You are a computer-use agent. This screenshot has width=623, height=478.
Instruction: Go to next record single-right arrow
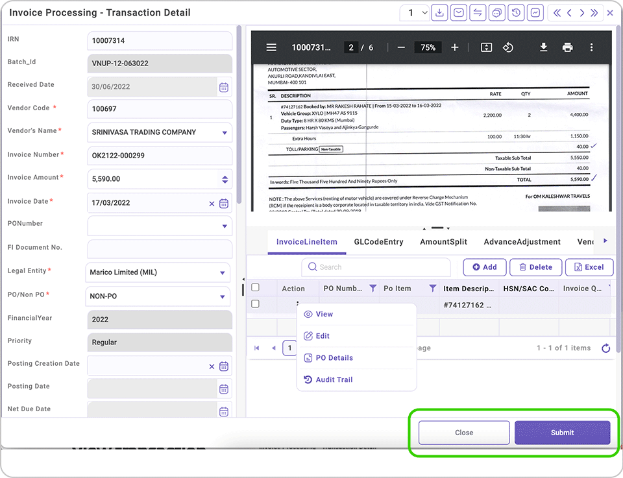582,13
